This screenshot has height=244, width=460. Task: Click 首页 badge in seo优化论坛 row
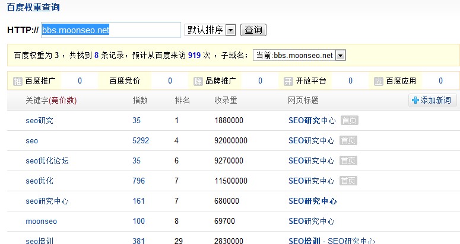tap(349, 161)
